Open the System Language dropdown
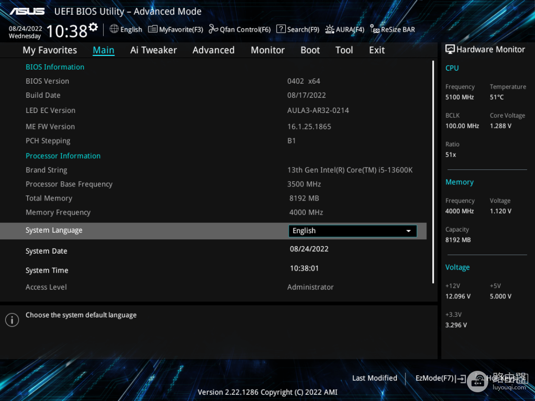535x401 pixels. [x=352, y=231]
